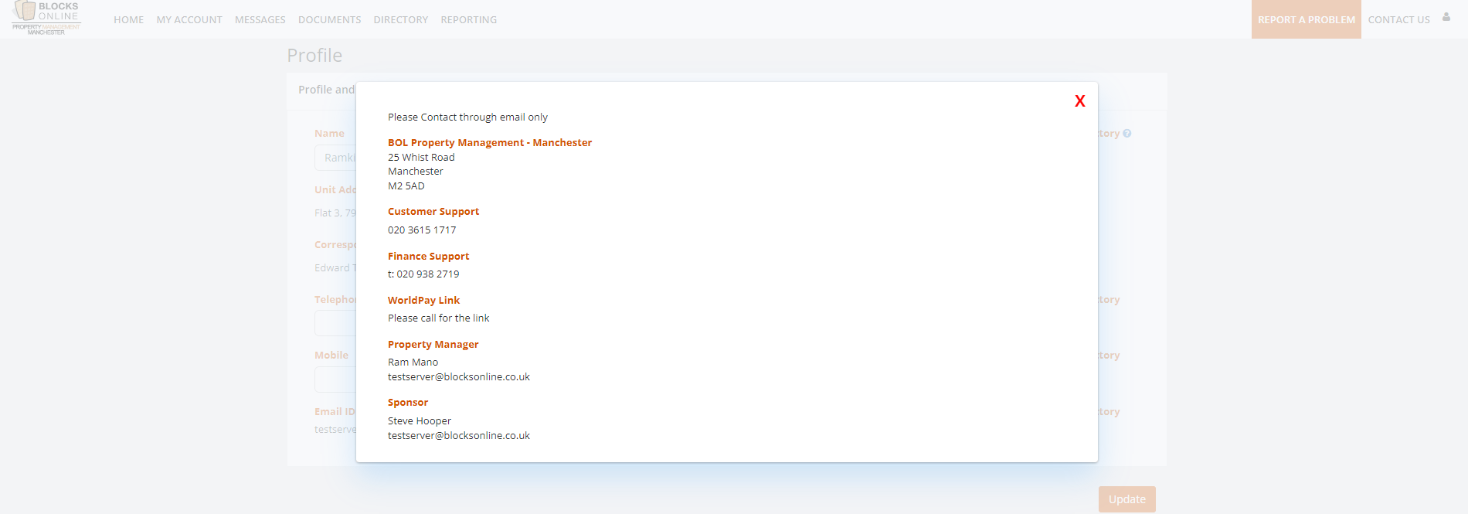Open the user account icon menu
1468x514 pixels.
1446,17
